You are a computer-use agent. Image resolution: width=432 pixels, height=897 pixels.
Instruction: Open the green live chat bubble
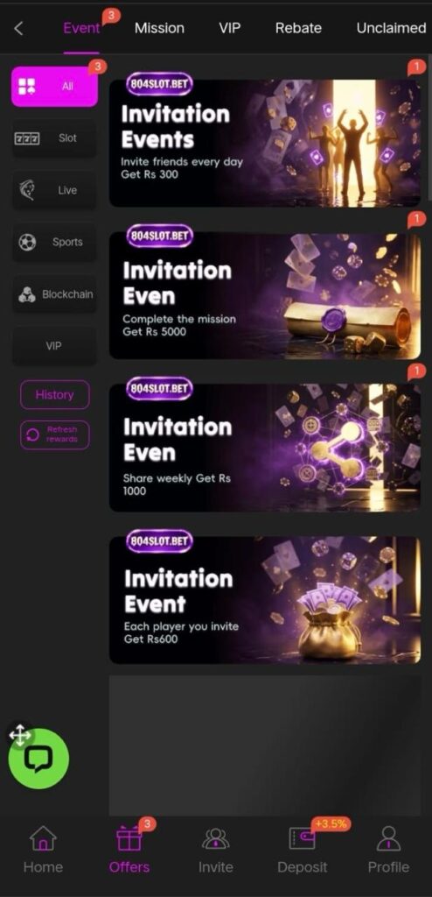pos(38,759)
